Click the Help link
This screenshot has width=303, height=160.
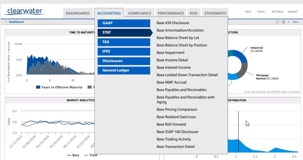(x=248, y=12)
